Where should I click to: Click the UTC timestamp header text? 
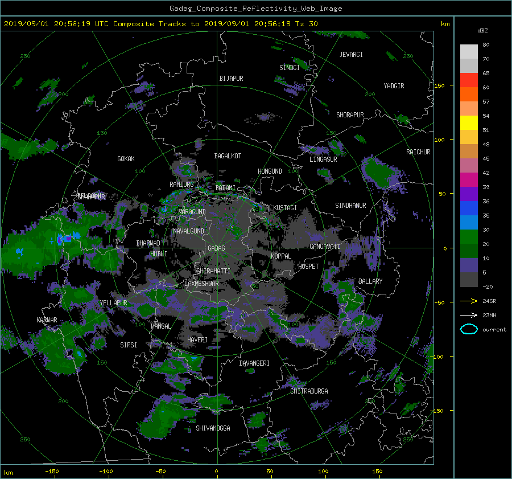[160, 24]
